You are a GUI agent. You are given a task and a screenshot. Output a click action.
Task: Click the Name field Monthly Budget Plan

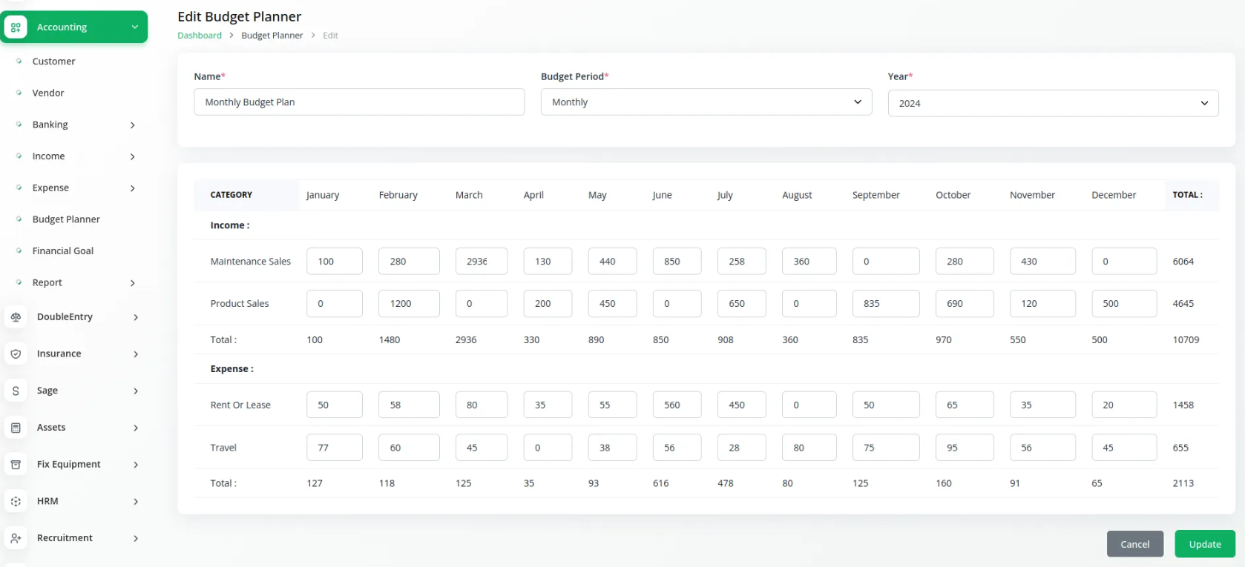(x=359, y=102)
